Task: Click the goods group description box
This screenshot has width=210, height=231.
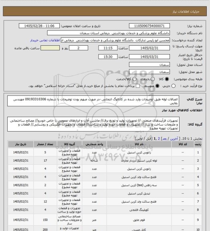Action: [93, 124]
